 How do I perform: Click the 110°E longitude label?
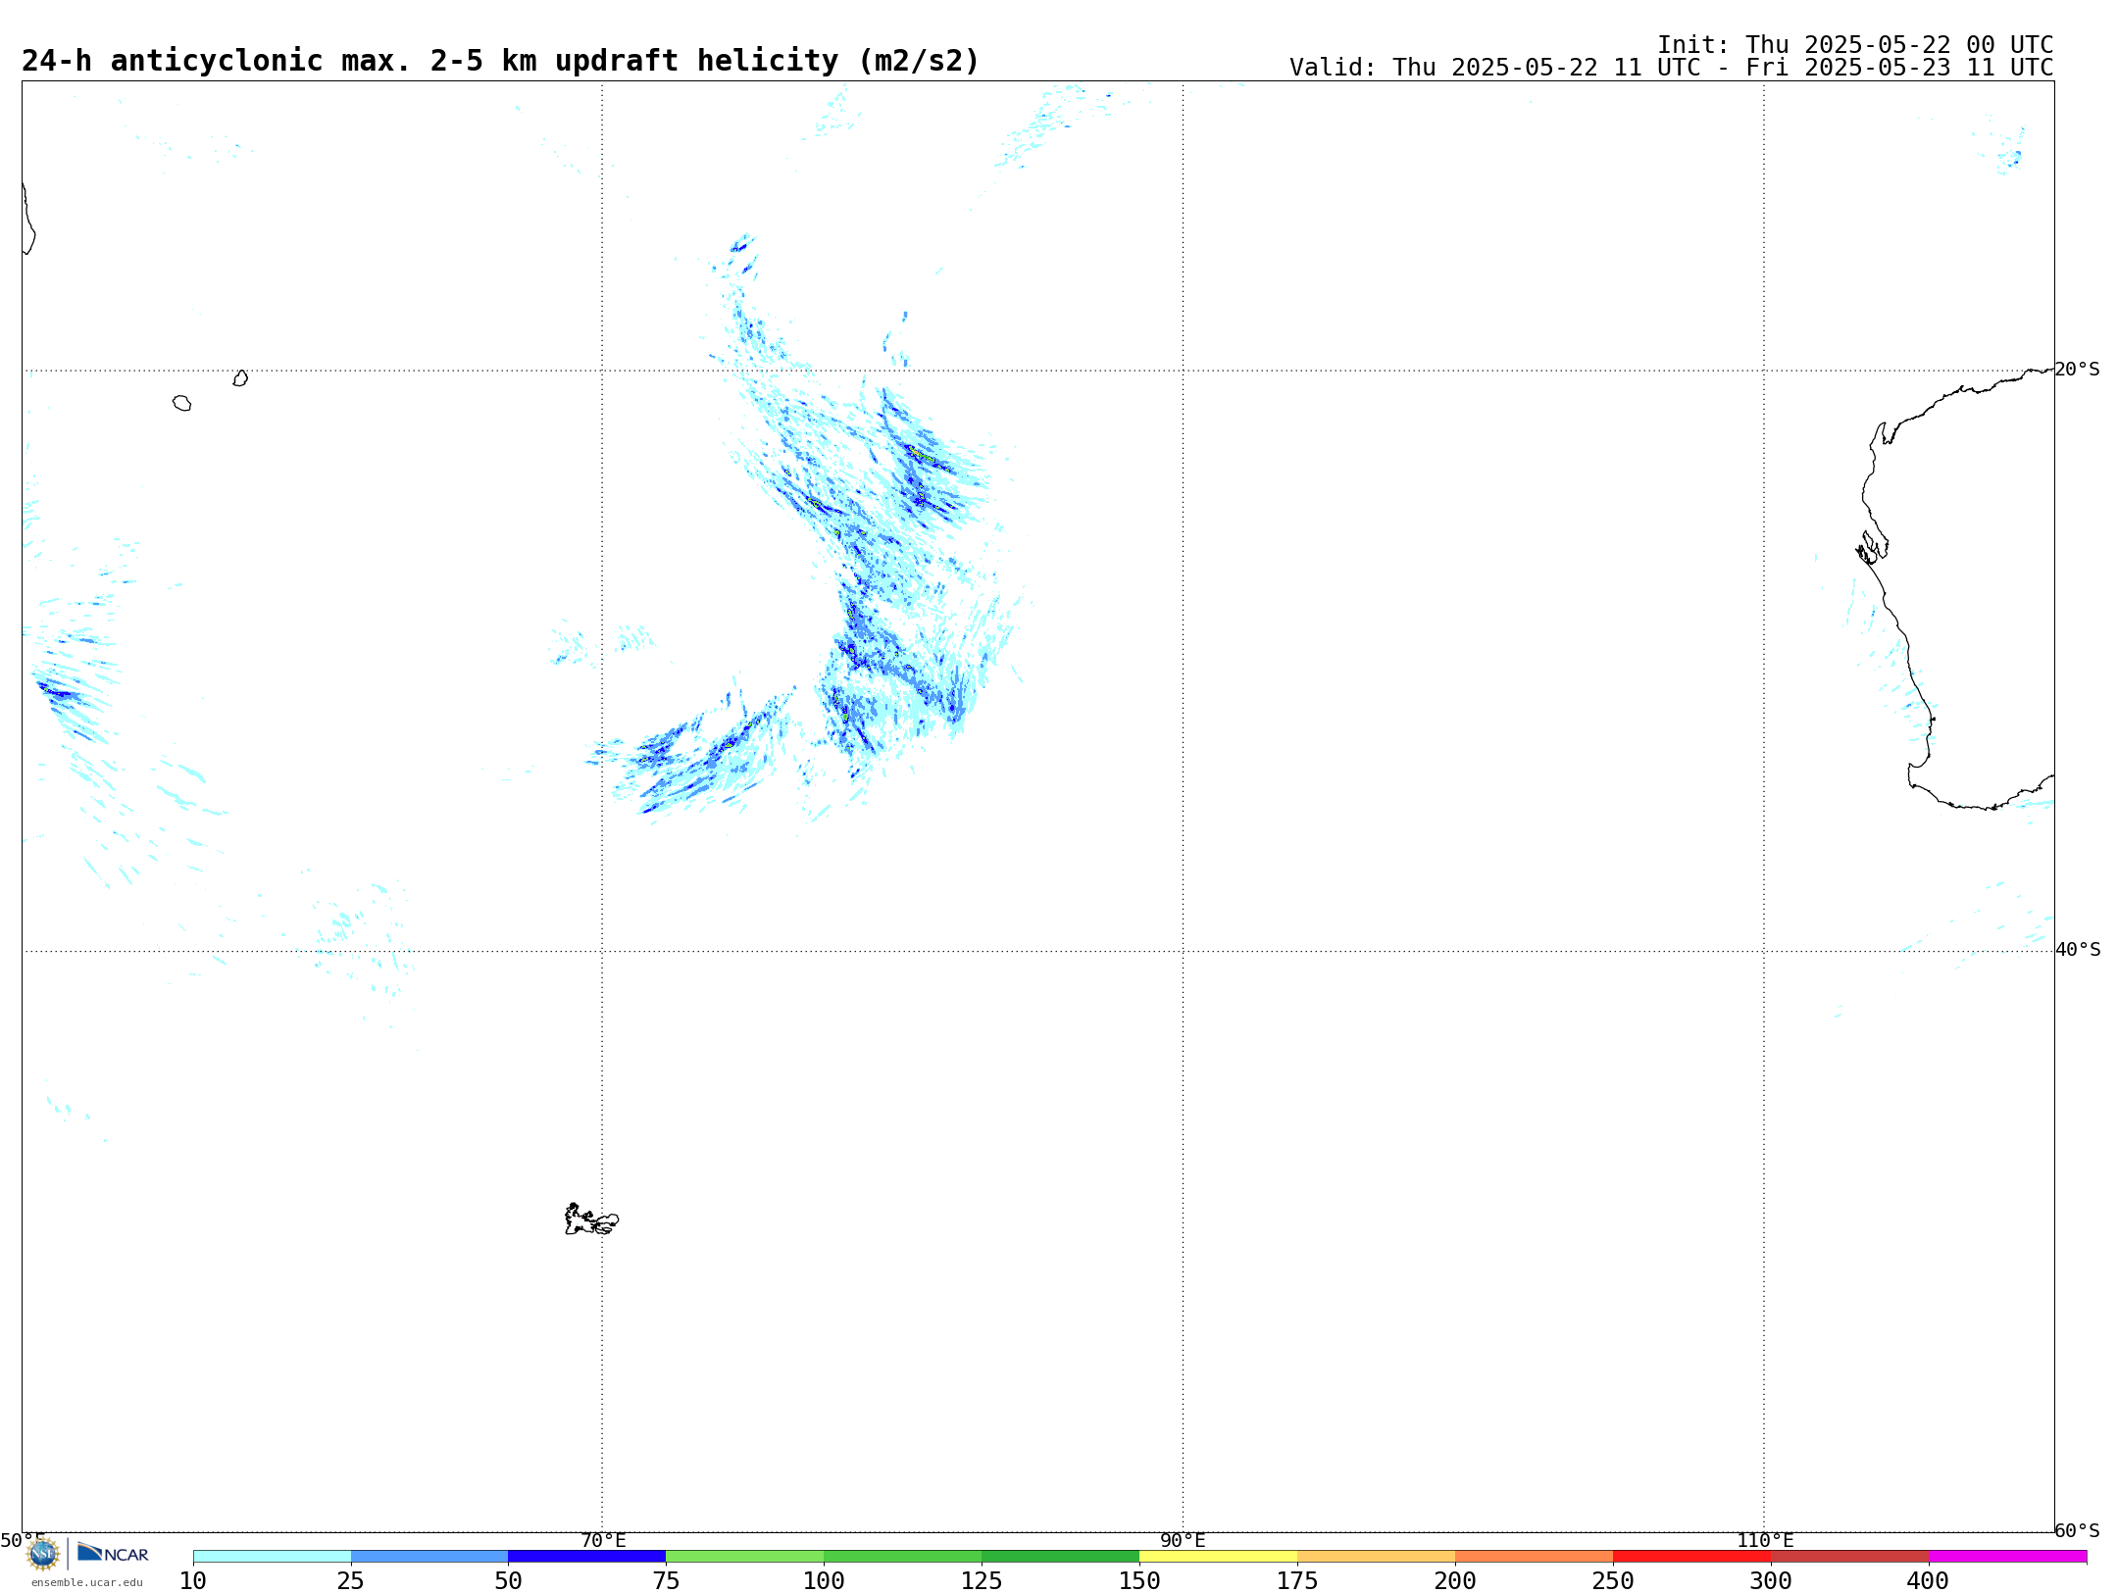(x=1765, y=1541)
